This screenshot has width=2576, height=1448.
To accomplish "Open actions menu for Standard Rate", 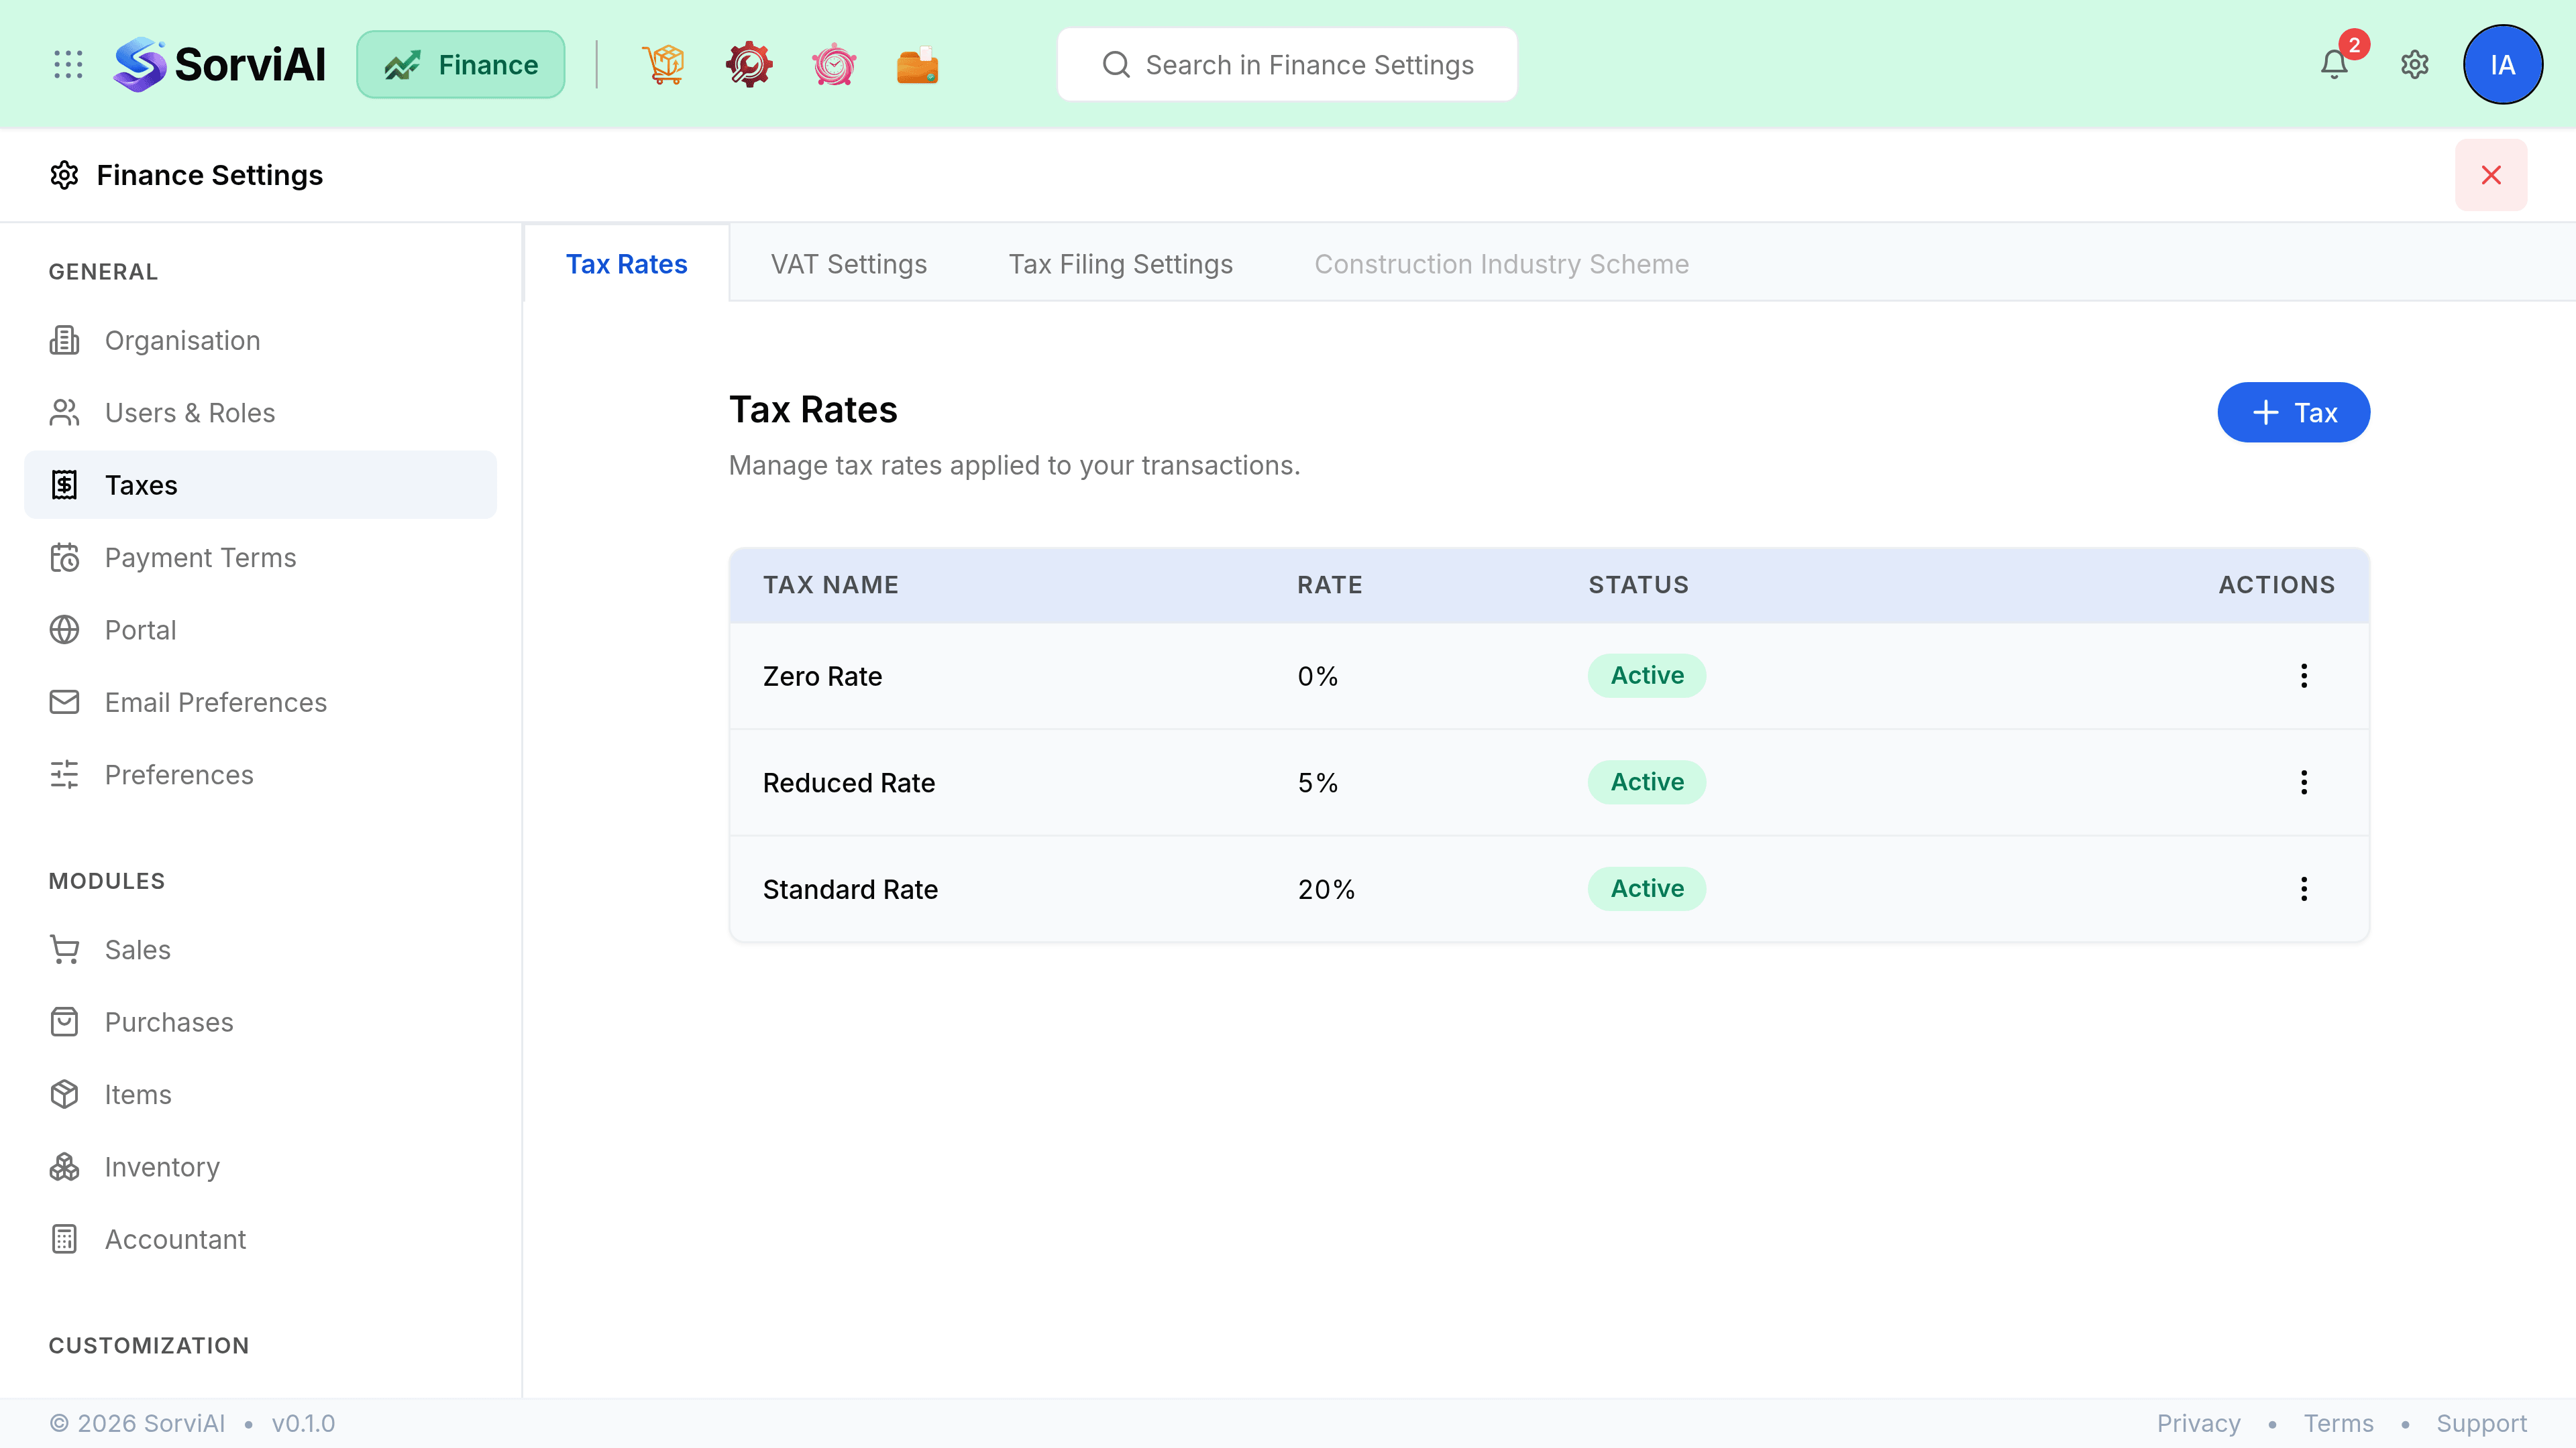I will click(x=2304, y=888).
